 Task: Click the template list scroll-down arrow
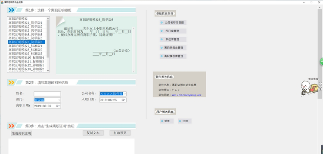pyautogui.click(x=48, y=71)
